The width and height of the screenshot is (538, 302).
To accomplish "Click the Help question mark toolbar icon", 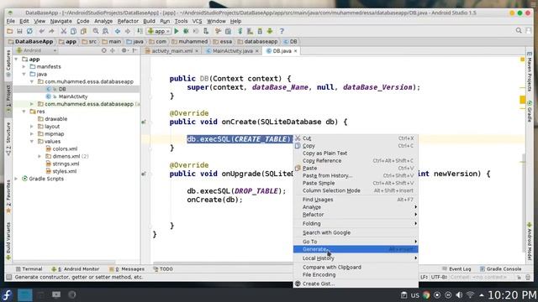I will point(282,31).
